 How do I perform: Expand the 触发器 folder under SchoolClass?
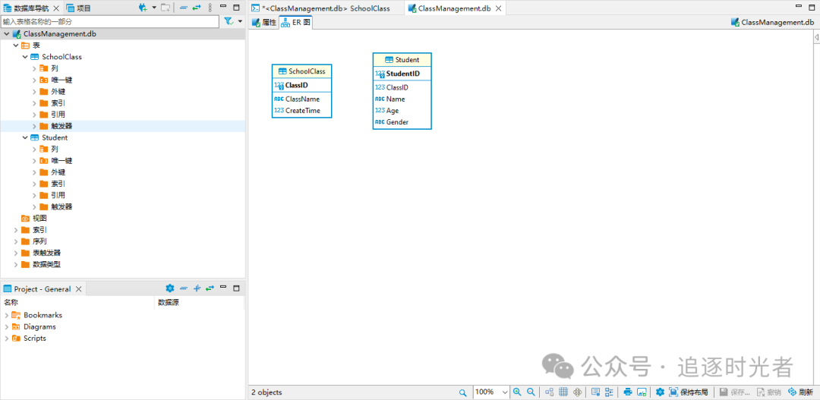click(x=34, y=126)
